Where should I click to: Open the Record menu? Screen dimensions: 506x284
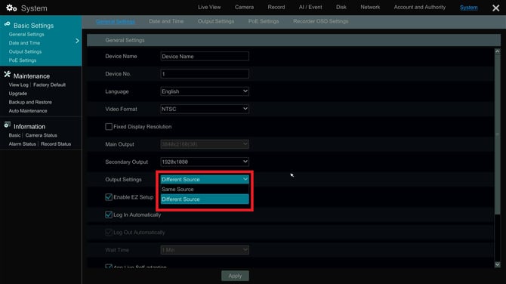pos(276,7)
